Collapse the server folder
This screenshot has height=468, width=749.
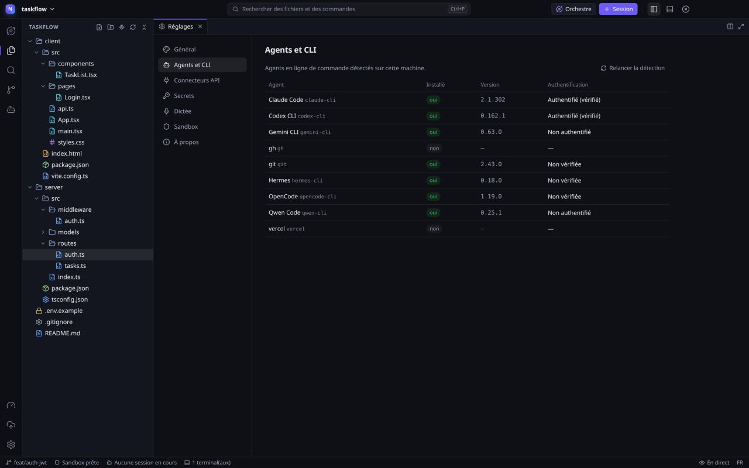tap(88, 187)
